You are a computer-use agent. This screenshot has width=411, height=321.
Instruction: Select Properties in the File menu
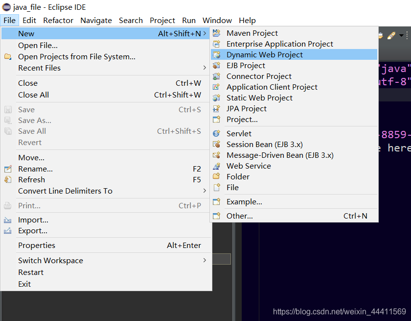point(106,245)
